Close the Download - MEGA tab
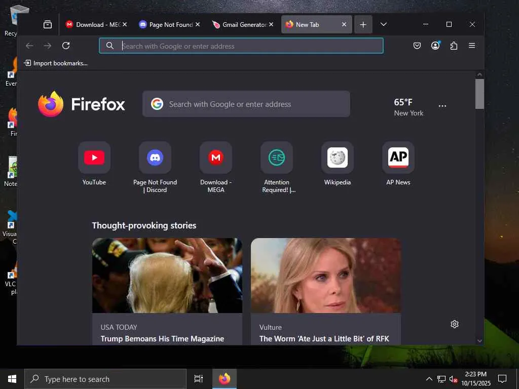519x389 pixels. click(x=125, y=24)
